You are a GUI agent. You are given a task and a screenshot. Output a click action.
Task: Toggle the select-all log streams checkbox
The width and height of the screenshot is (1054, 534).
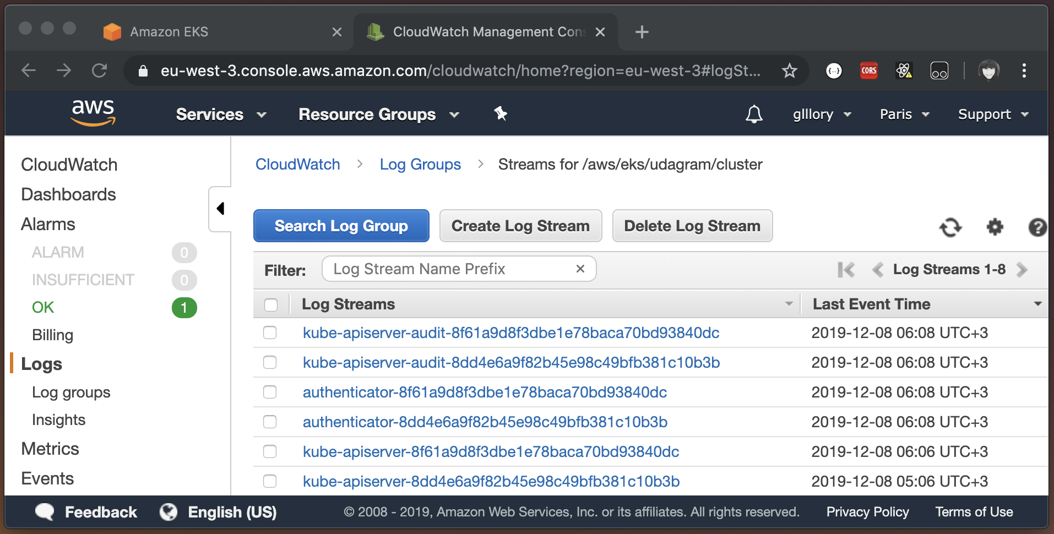271,304
